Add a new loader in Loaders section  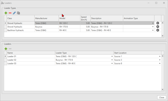(6, 49)
